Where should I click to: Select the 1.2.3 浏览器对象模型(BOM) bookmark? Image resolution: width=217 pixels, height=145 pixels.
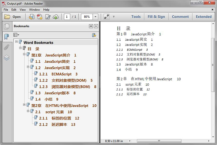pyautogui.click(x=68, y=87)
